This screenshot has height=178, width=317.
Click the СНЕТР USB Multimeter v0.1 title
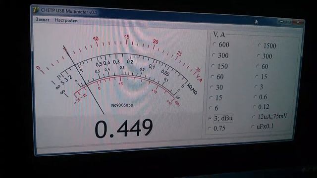click(69, 11)
